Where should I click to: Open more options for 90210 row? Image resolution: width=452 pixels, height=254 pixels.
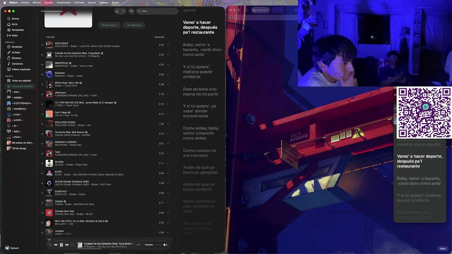pyautogui.click(x=168, y=84)
